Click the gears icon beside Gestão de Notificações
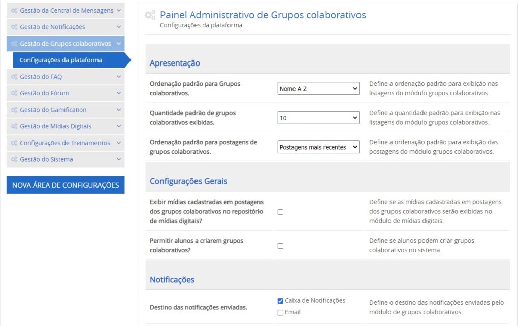 click(x=14, y=27)
